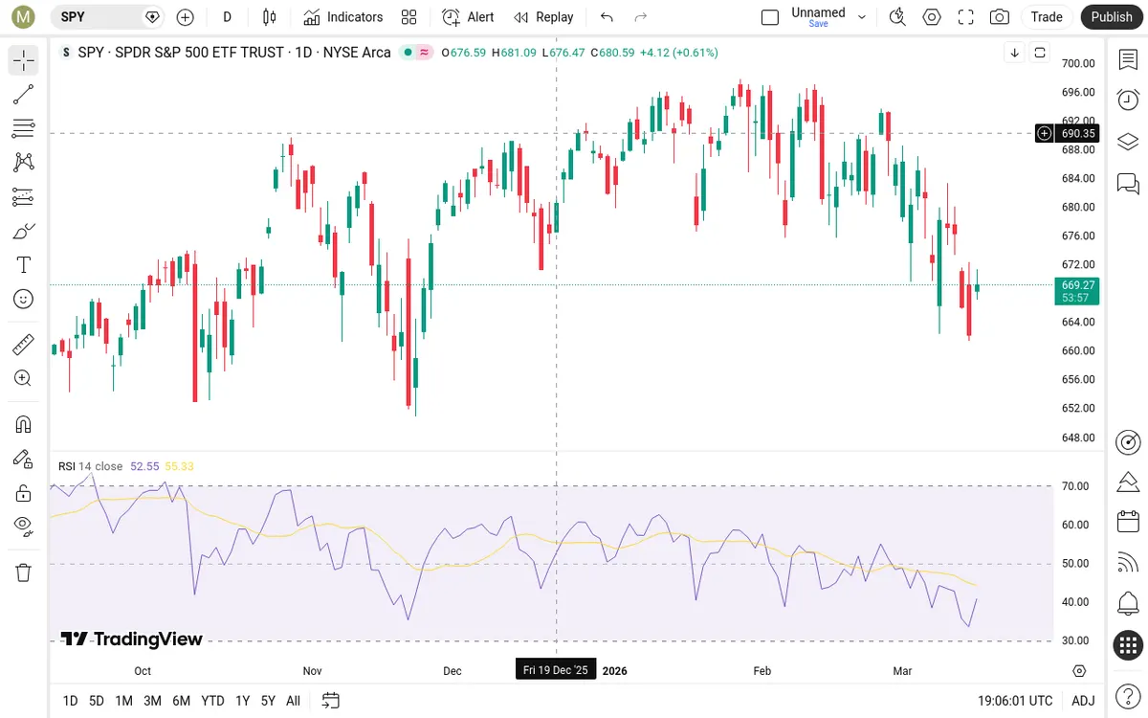Show the All time range

pos(293,701)
